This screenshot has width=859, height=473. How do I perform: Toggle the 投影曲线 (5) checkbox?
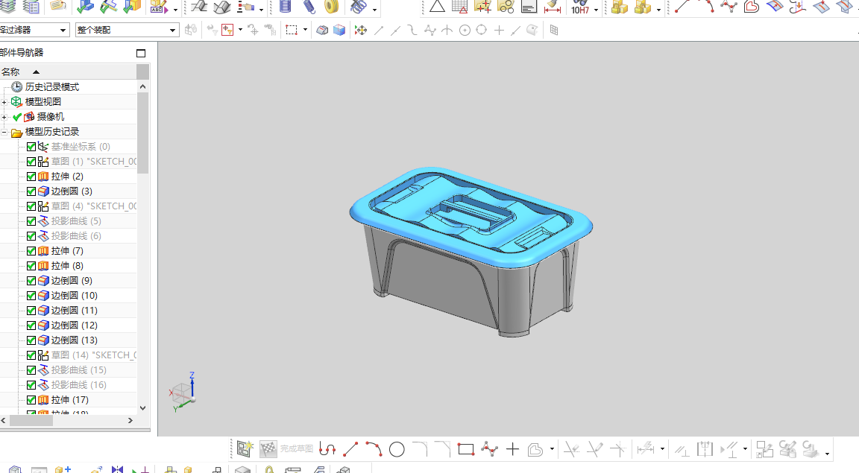31,221
